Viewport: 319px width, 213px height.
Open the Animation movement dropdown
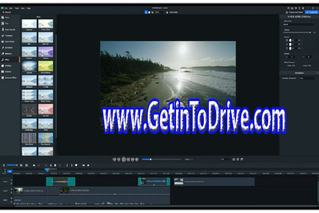click(x=307, y=78)
